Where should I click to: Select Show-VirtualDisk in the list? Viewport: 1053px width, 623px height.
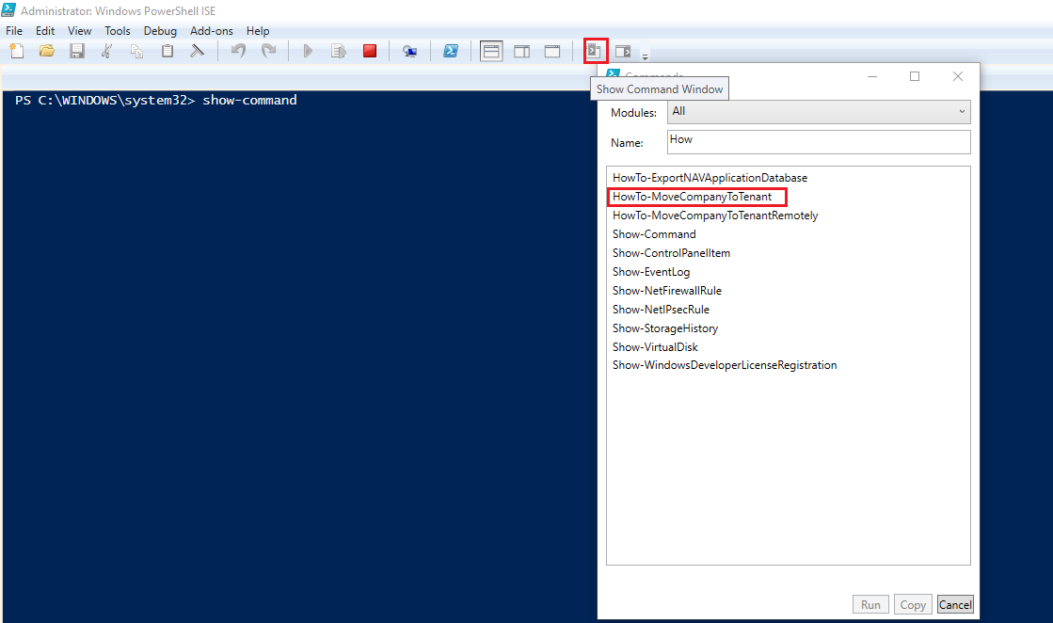pos(655,347)
